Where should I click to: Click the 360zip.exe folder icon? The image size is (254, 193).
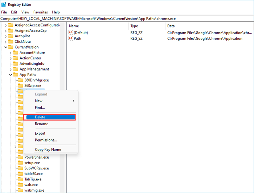(x=21, y=85)
